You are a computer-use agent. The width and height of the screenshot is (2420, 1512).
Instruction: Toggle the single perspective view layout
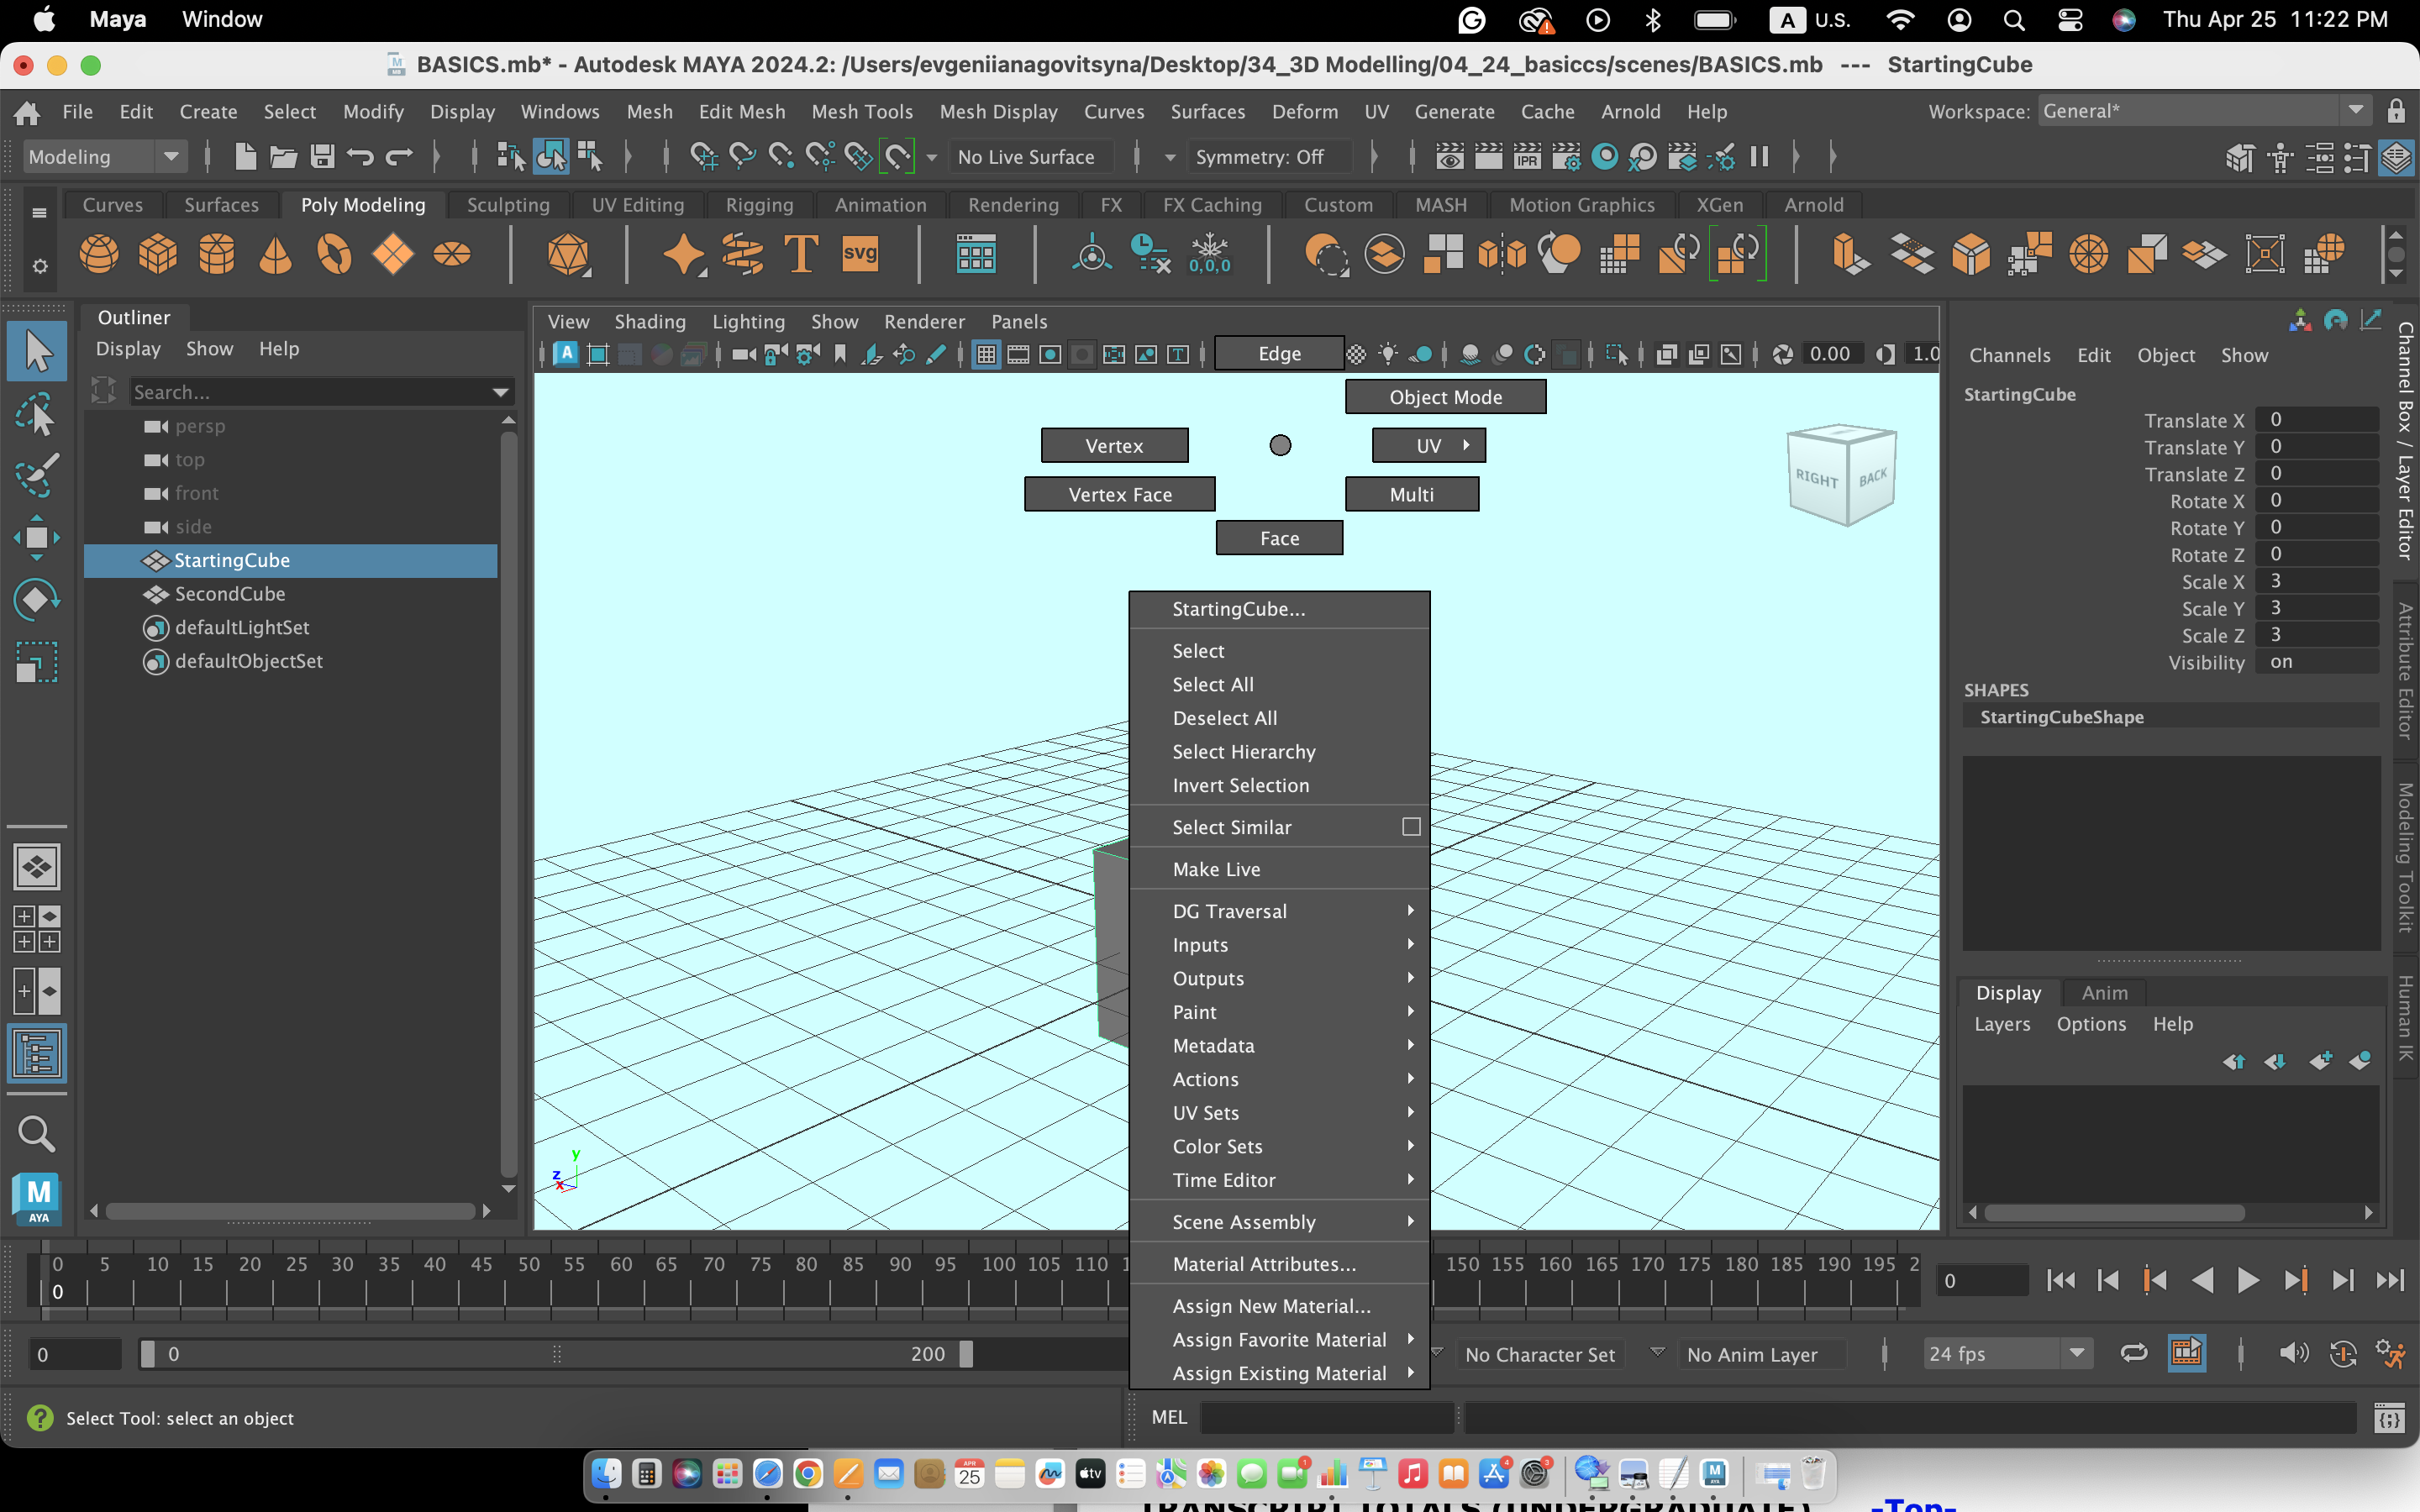pos(37,867)
